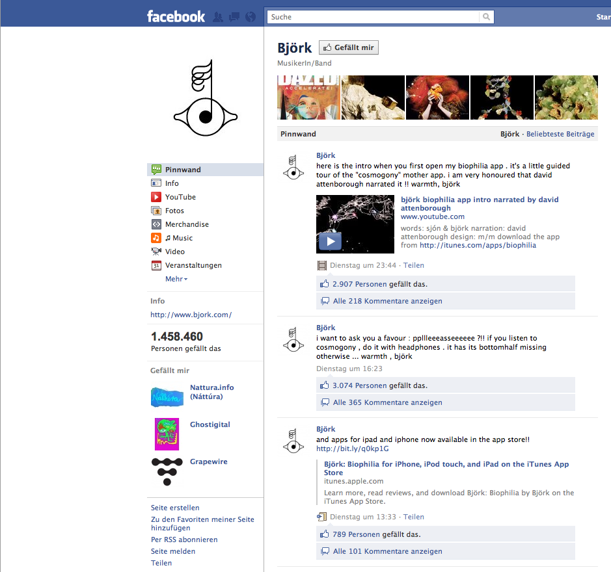Image resolution: width=611 pixels, height=572 pixels.
Task: Open the Dazed magazine cover photo thumbnail
Action: tap(308, 97)
